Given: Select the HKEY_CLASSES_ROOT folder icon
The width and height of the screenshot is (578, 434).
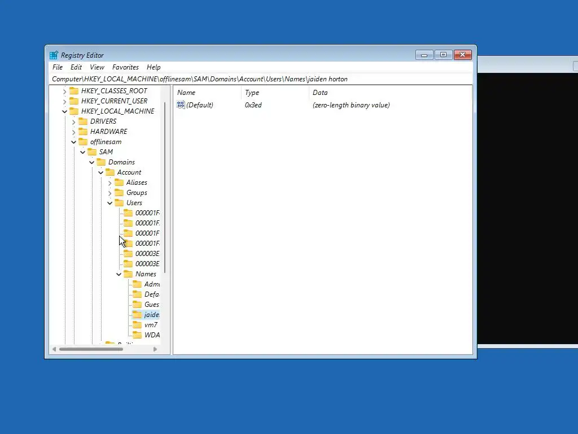Looking at the screenshot, I should coord(74,91).
